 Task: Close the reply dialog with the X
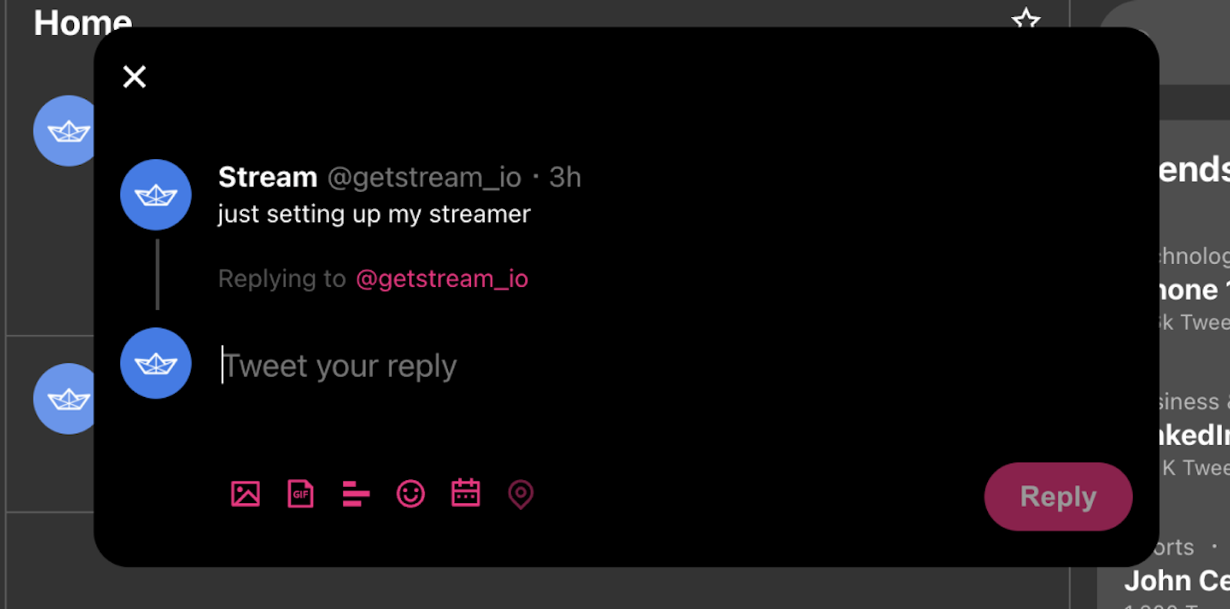(134, 77)
